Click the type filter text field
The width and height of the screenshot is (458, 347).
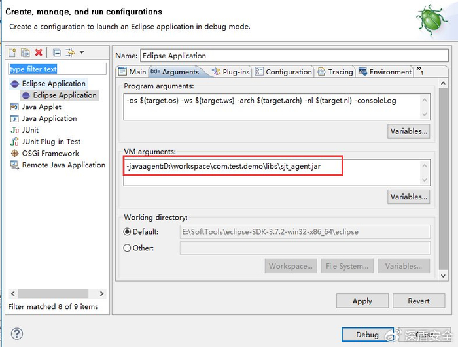58,69
